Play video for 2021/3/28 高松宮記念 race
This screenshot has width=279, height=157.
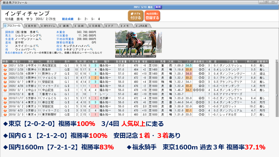point(5,65)
